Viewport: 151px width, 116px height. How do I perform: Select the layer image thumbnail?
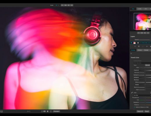(134, 43)
